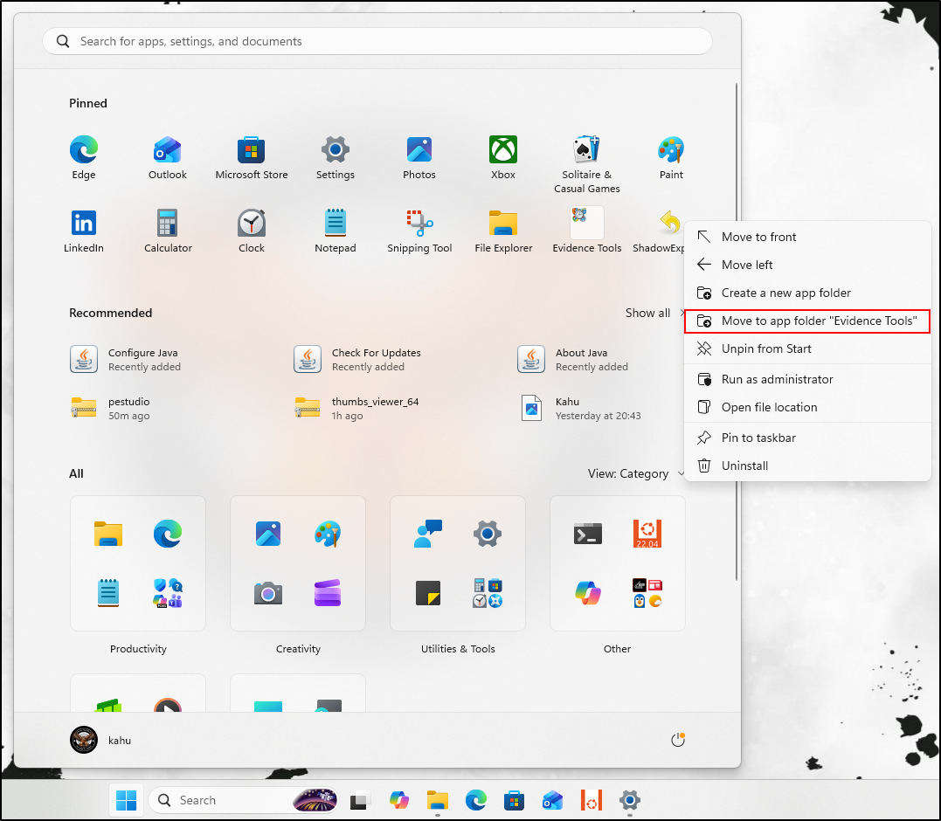Select Move to front
The width and height of the screenshot is (941, 821).
point(807,237)
